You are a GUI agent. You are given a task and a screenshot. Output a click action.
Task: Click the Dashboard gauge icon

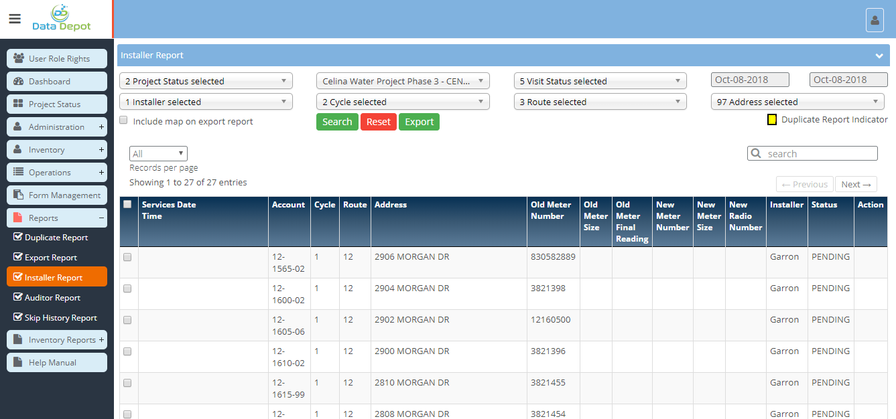click(19, 82)
